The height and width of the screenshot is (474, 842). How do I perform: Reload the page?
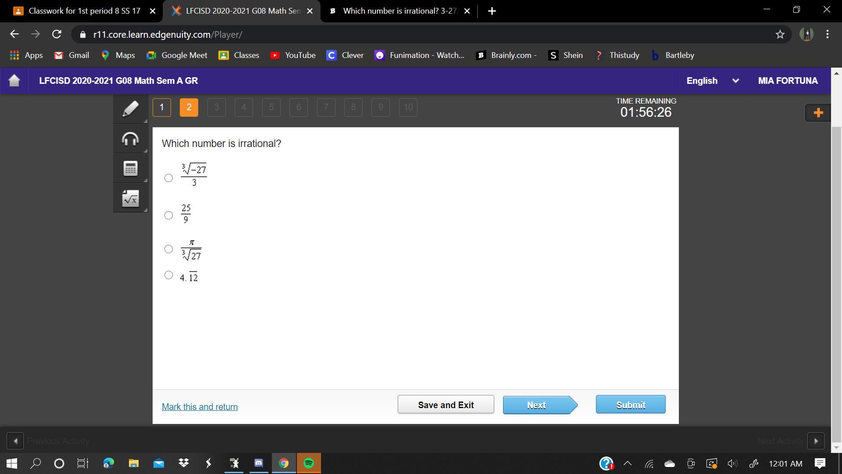click(57, 34)
